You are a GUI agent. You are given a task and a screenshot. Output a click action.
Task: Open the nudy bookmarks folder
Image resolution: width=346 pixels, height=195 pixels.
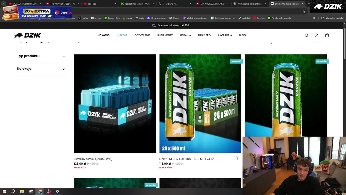[x=139, y=18]
